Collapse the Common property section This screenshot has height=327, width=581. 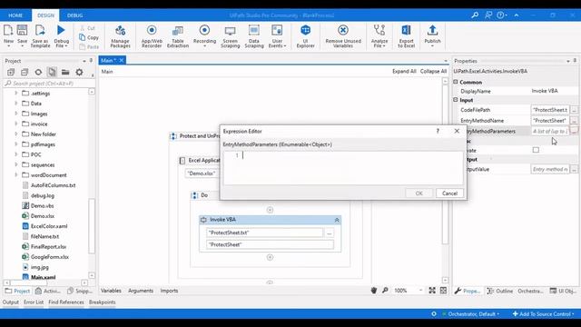(x=456, y=82)
